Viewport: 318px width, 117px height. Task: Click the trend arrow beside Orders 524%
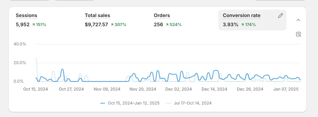tap(167, 25)
